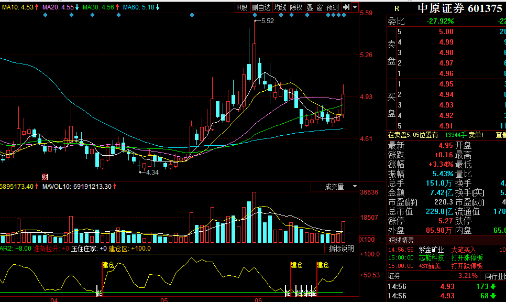Click the R margin-trading icon beside stock name
This screenshot has width=506, height=302.
(x=397, y=8)
